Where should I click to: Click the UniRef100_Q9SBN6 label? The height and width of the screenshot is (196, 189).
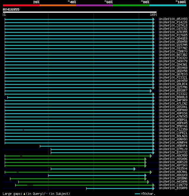point(173,178)
